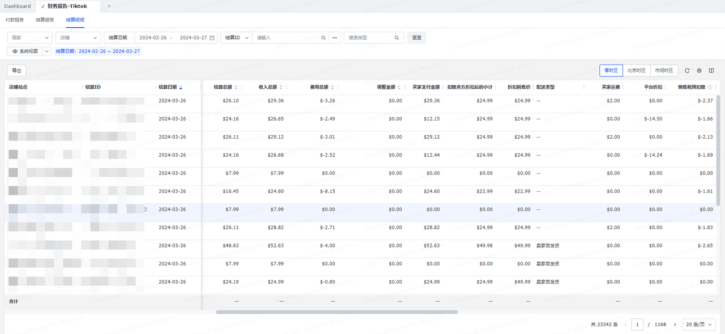The width and height of the screenshot is (725, 334).
Task: Open the three-dots batch input button
Action: point(335,38)
